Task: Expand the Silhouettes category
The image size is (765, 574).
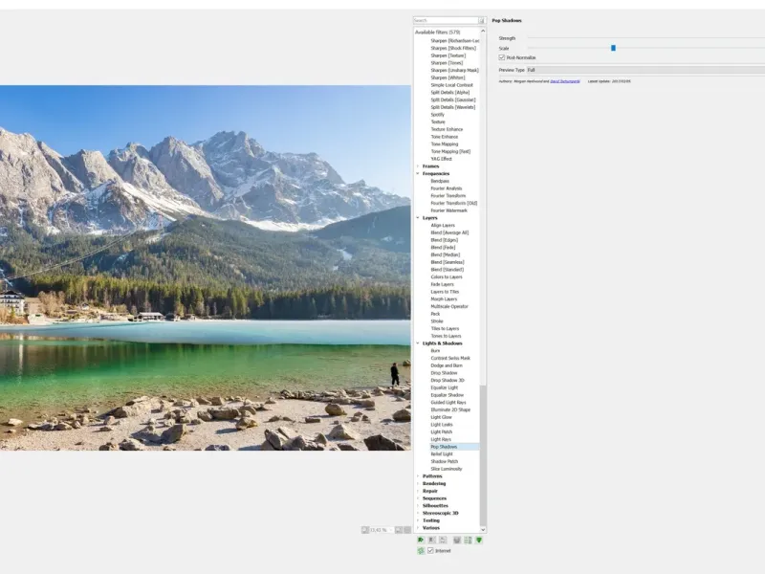Action: click(418, 506)
